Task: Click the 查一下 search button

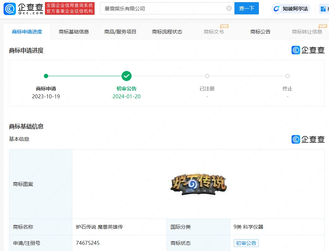Action: pyautogui.click(x=247, y=8)
